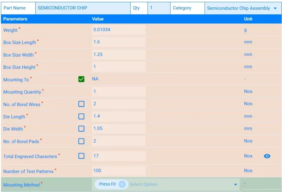
Task: Toggle the No. of Bond Pads checkbox
Action: tap(82, 141)
